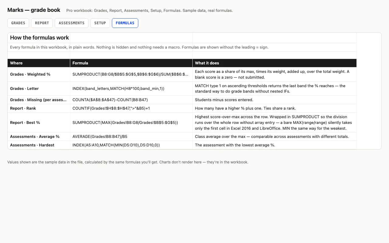Select the 'What it does' column header
This screenshot has width=389, height=243.
pos(274,63)
